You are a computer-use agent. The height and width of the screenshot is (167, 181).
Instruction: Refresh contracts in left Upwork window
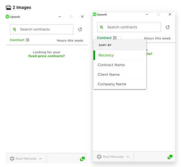(80, 29)
